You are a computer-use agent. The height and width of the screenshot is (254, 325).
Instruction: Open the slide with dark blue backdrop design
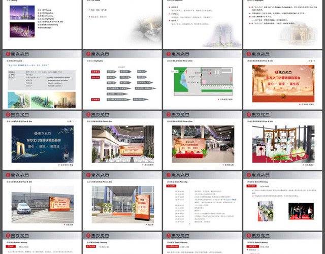tap(42, 140)
